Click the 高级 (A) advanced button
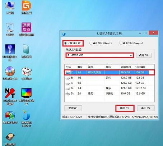Screen dimensions: 163x146 click(73, 108)
